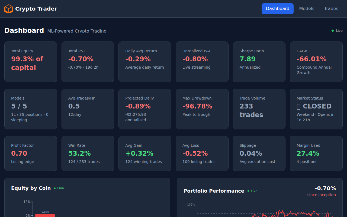Click the Trade Volume 233 trades value

tap(251, 110)
